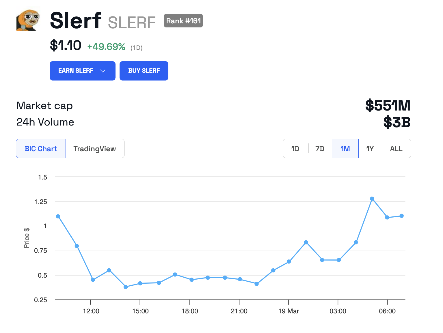The image size is (443, 333).
Task: Click the peak data point near 1.25
Action: coord(372,199)
